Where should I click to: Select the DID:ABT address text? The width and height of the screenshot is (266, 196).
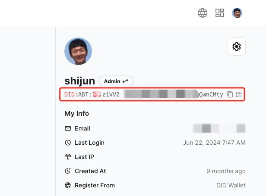pos(143,94)
